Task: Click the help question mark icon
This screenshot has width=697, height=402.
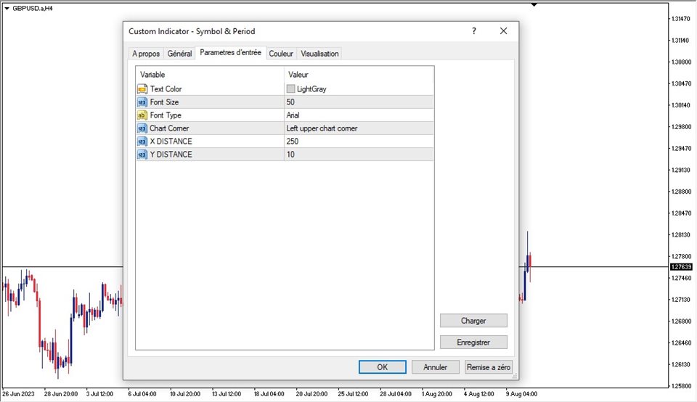Action: tap(473, 31)
